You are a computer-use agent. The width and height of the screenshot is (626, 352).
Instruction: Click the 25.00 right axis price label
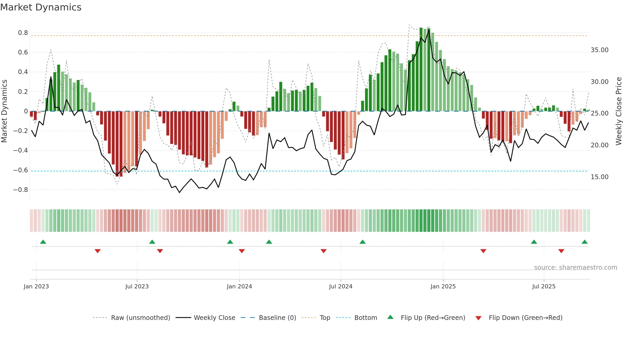tap(600, 113)
